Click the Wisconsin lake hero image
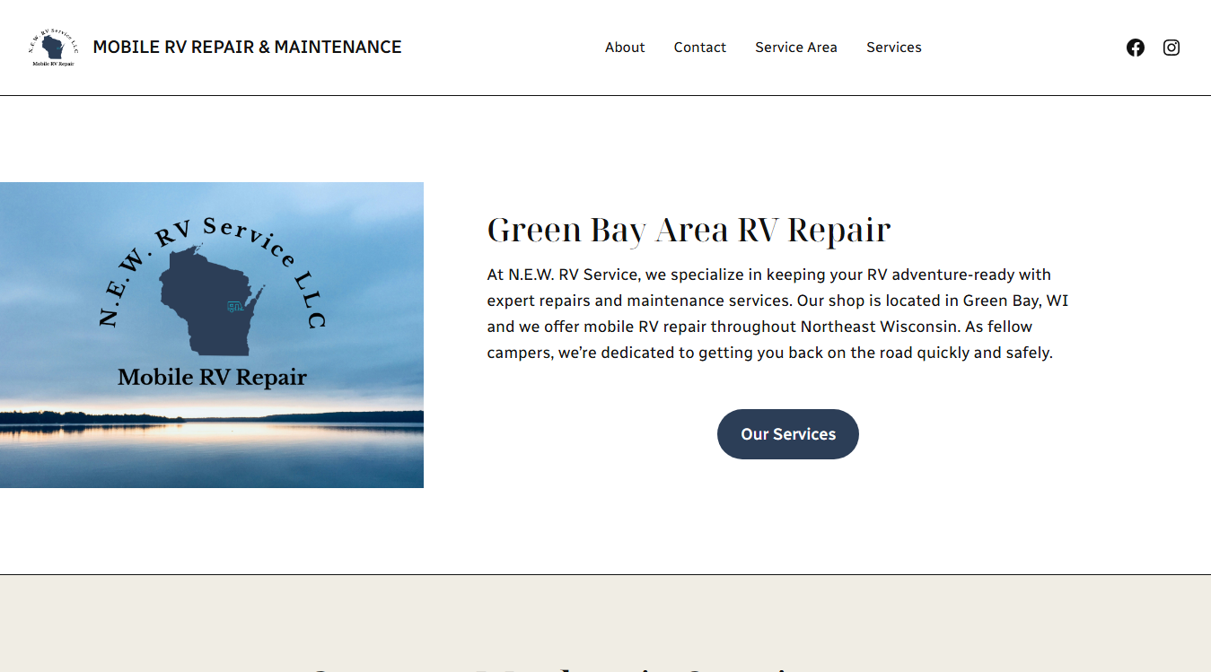This screenshot has width=1211, height=672. 212,336
